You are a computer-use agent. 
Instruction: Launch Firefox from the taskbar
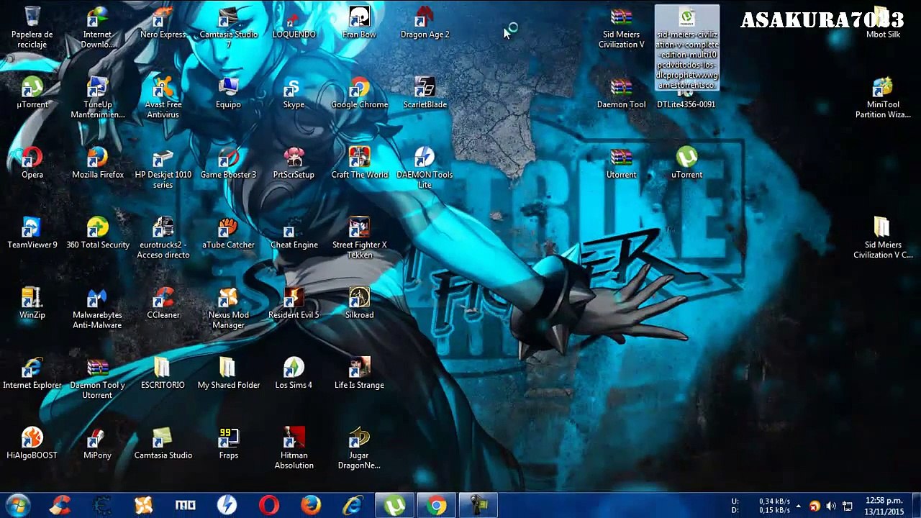pyautogui.click(x=311, y=506)
